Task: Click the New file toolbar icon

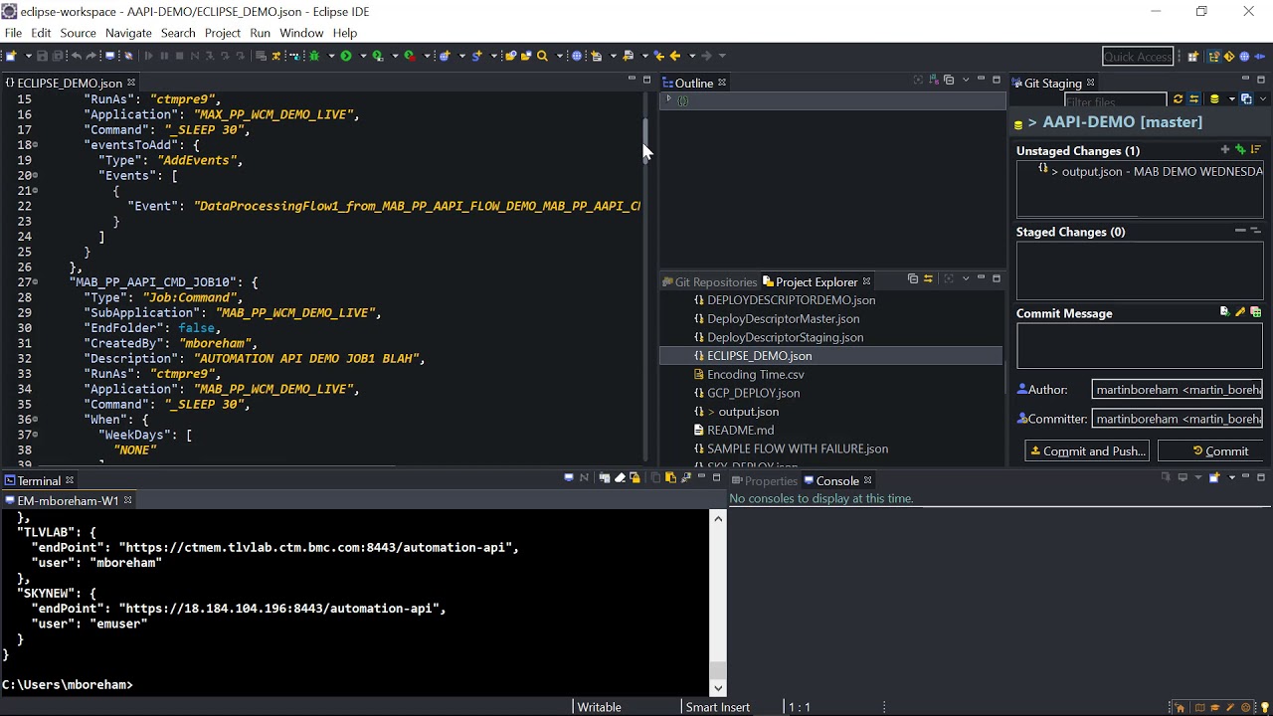Action: 10,56
